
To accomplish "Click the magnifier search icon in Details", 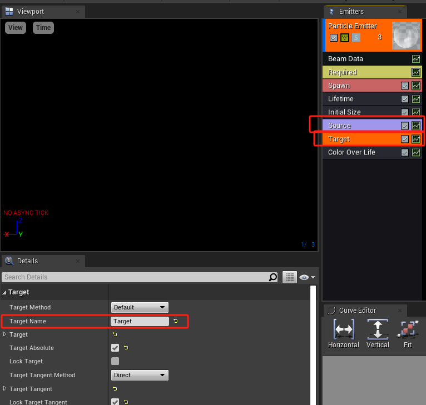I will click(273, 277).
